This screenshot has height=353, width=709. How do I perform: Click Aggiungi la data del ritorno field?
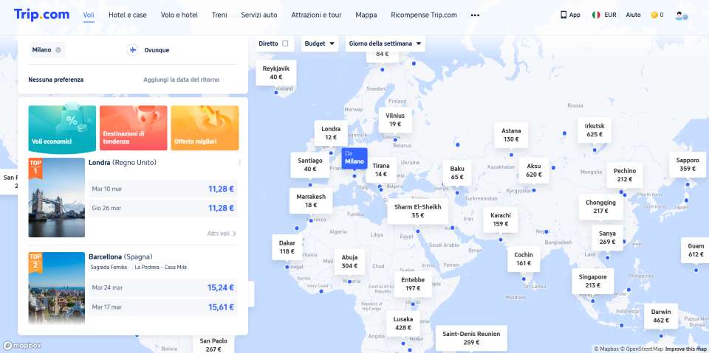click(181, 80)
